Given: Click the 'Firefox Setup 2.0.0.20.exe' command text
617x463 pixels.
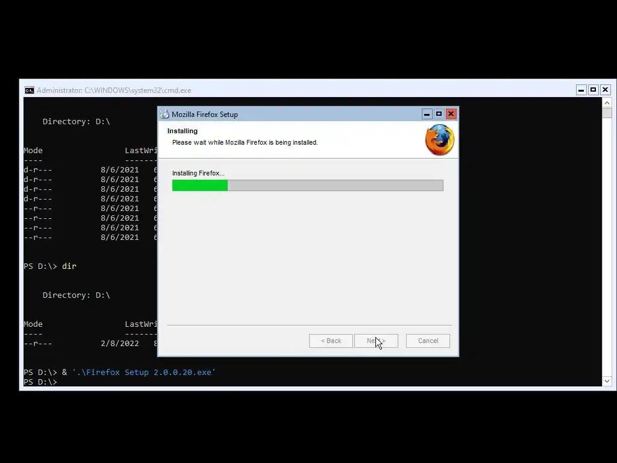Looking at the screenshot, I should 143,372.
